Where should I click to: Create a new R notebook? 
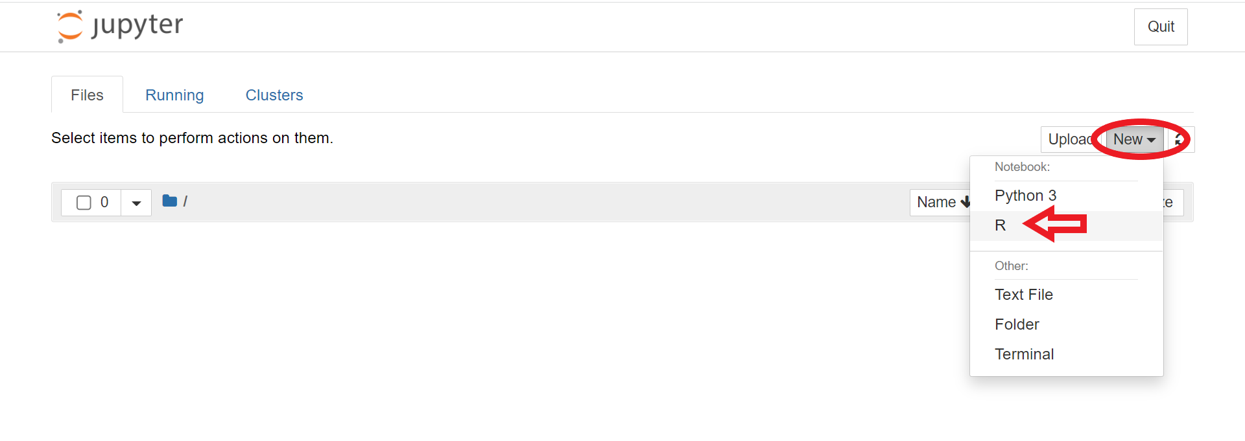[1001, 225]
